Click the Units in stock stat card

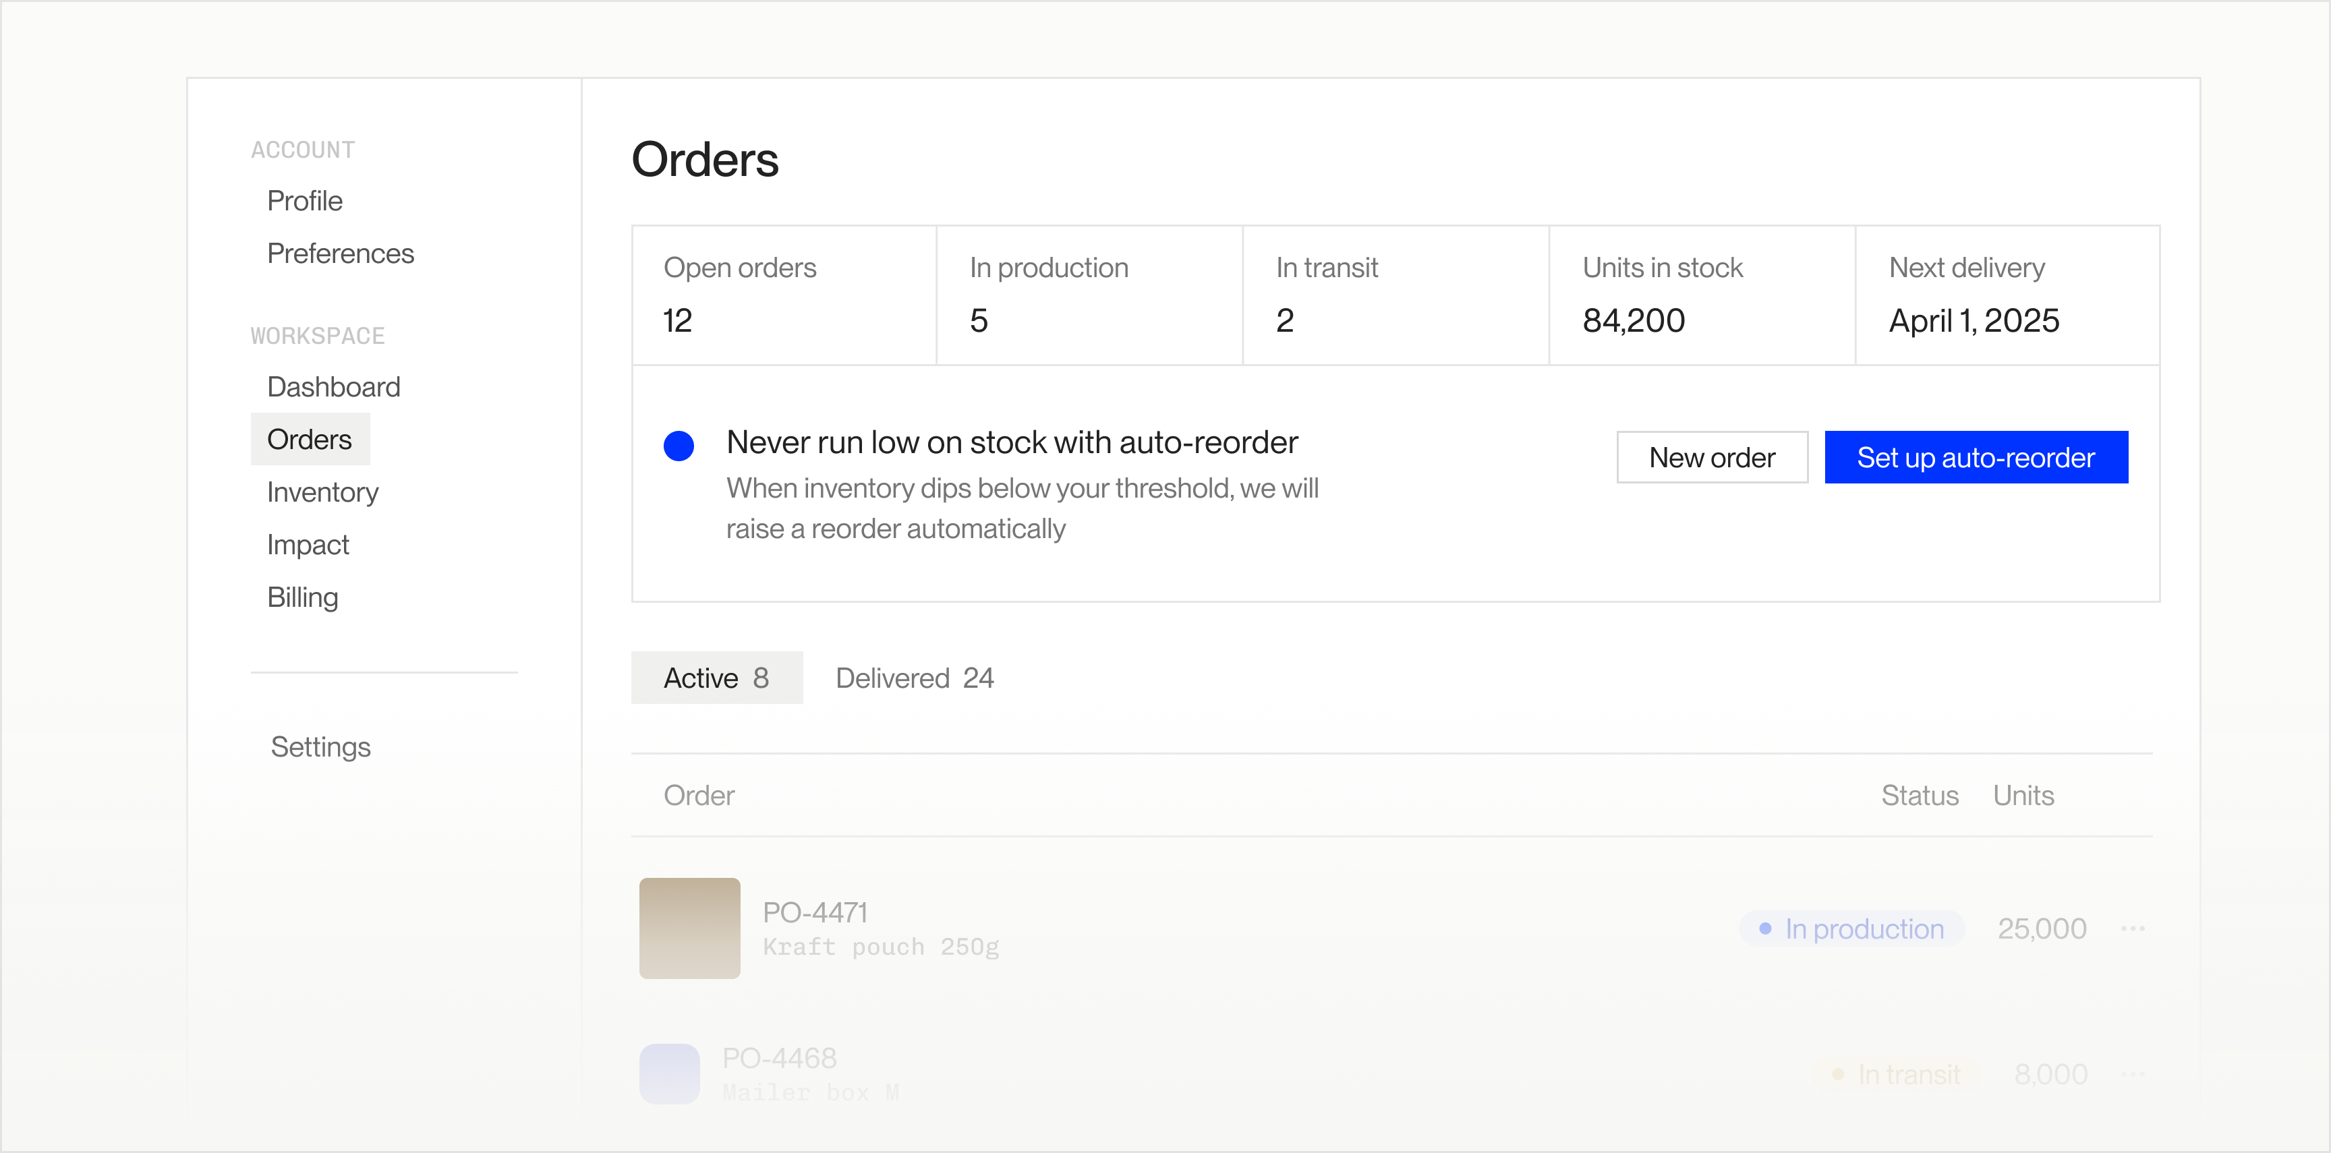coord(1702,296)
